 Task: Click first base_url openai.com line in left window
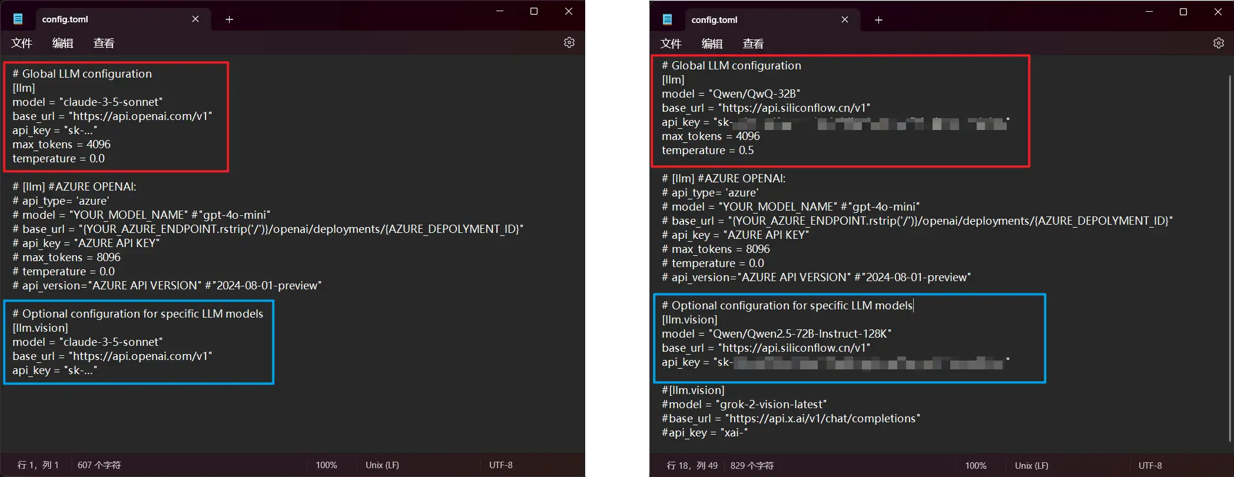pos(112,116)
